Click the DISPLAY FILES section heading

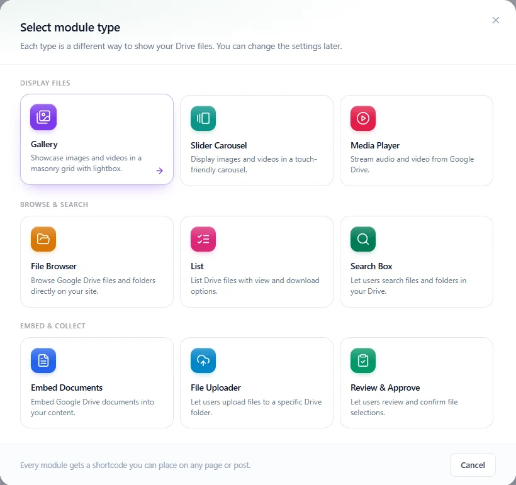[45, 83]
